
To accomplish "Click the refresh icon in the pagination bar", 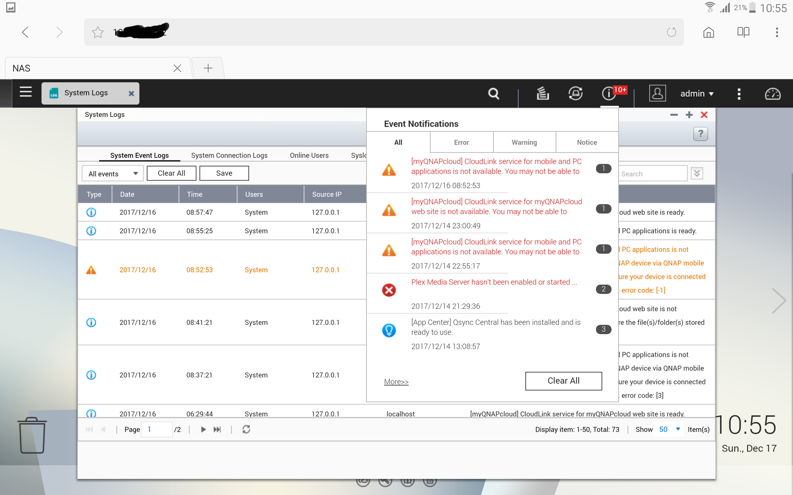I will pos(246,429).
